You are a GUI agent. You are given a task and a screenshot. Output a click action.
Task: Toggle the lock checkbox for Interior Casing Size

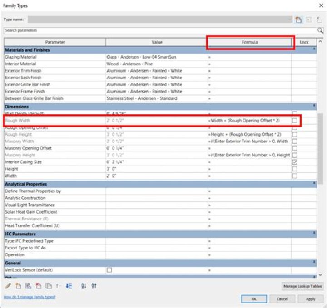[x=295, y=162]
